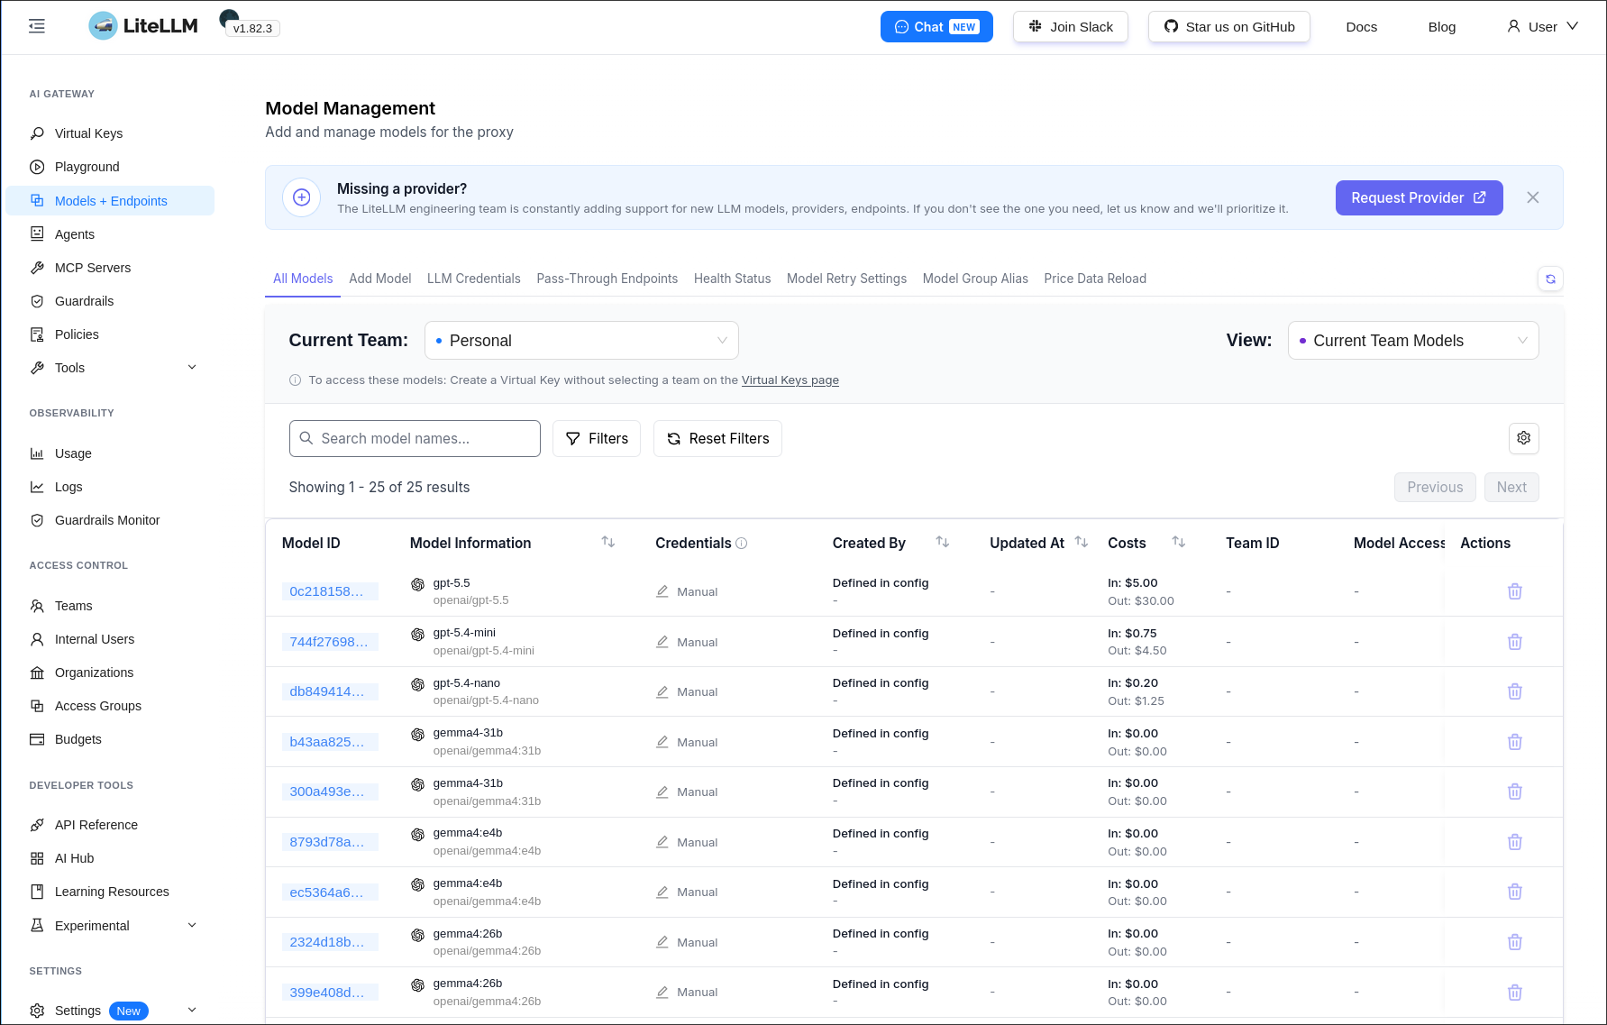This screenshot has width=1607, height=1025.
Task: Open Blog link in header
Action: [1442, 27]
